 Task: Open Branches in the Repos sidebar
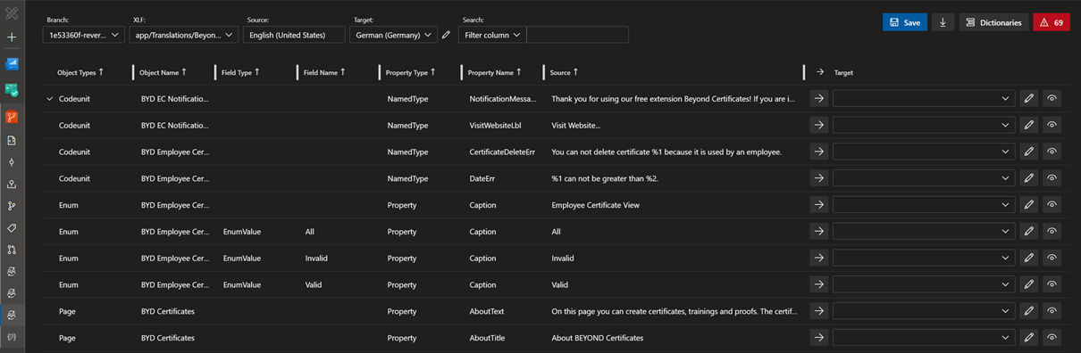click(x=12, y=206)
